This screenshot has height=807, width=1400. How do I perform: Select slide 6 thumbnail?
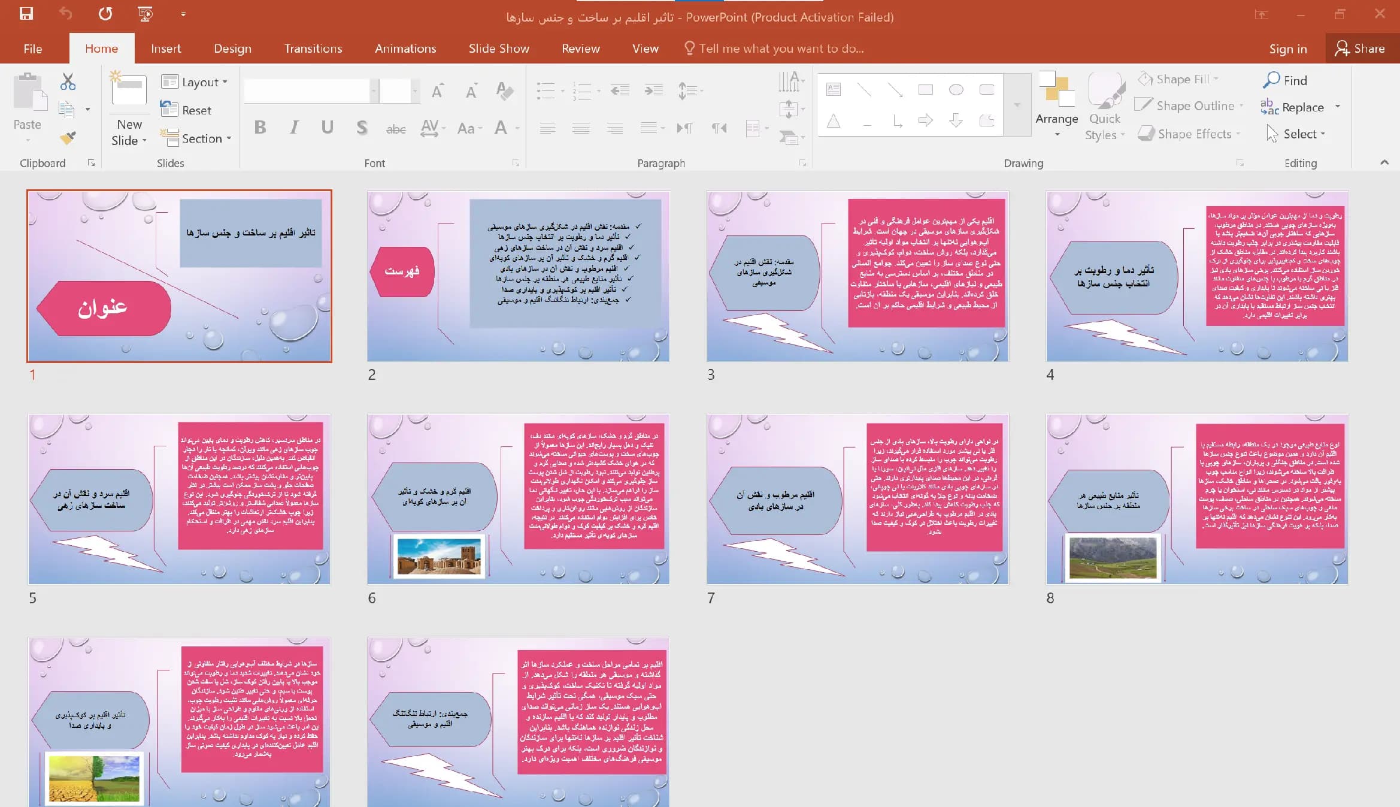click(518, 499)
